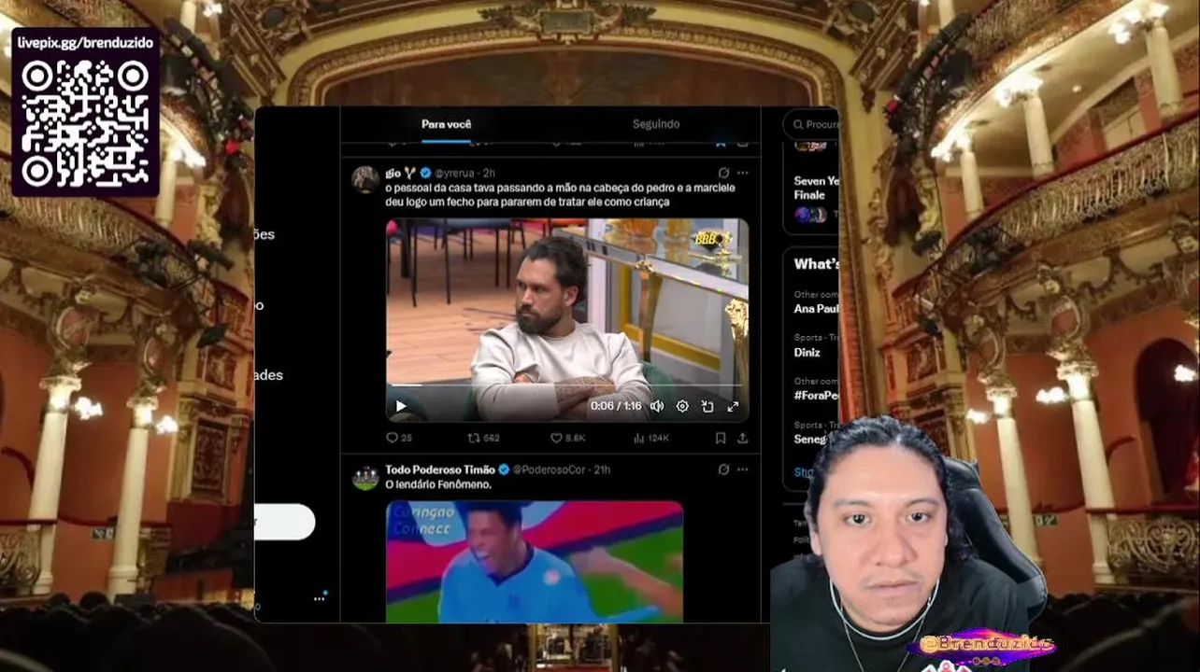Repost gio's post with 562 reposts
1200x672 pixels.
pyautogui.click(x=483, y=438)
